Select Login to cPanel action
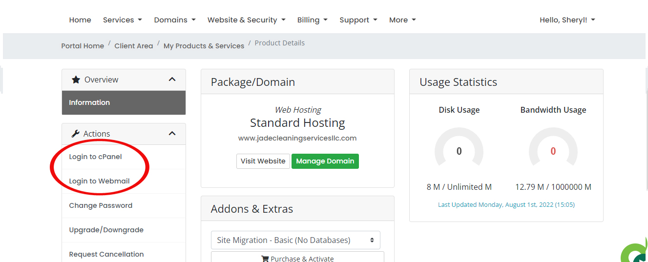 96,157
